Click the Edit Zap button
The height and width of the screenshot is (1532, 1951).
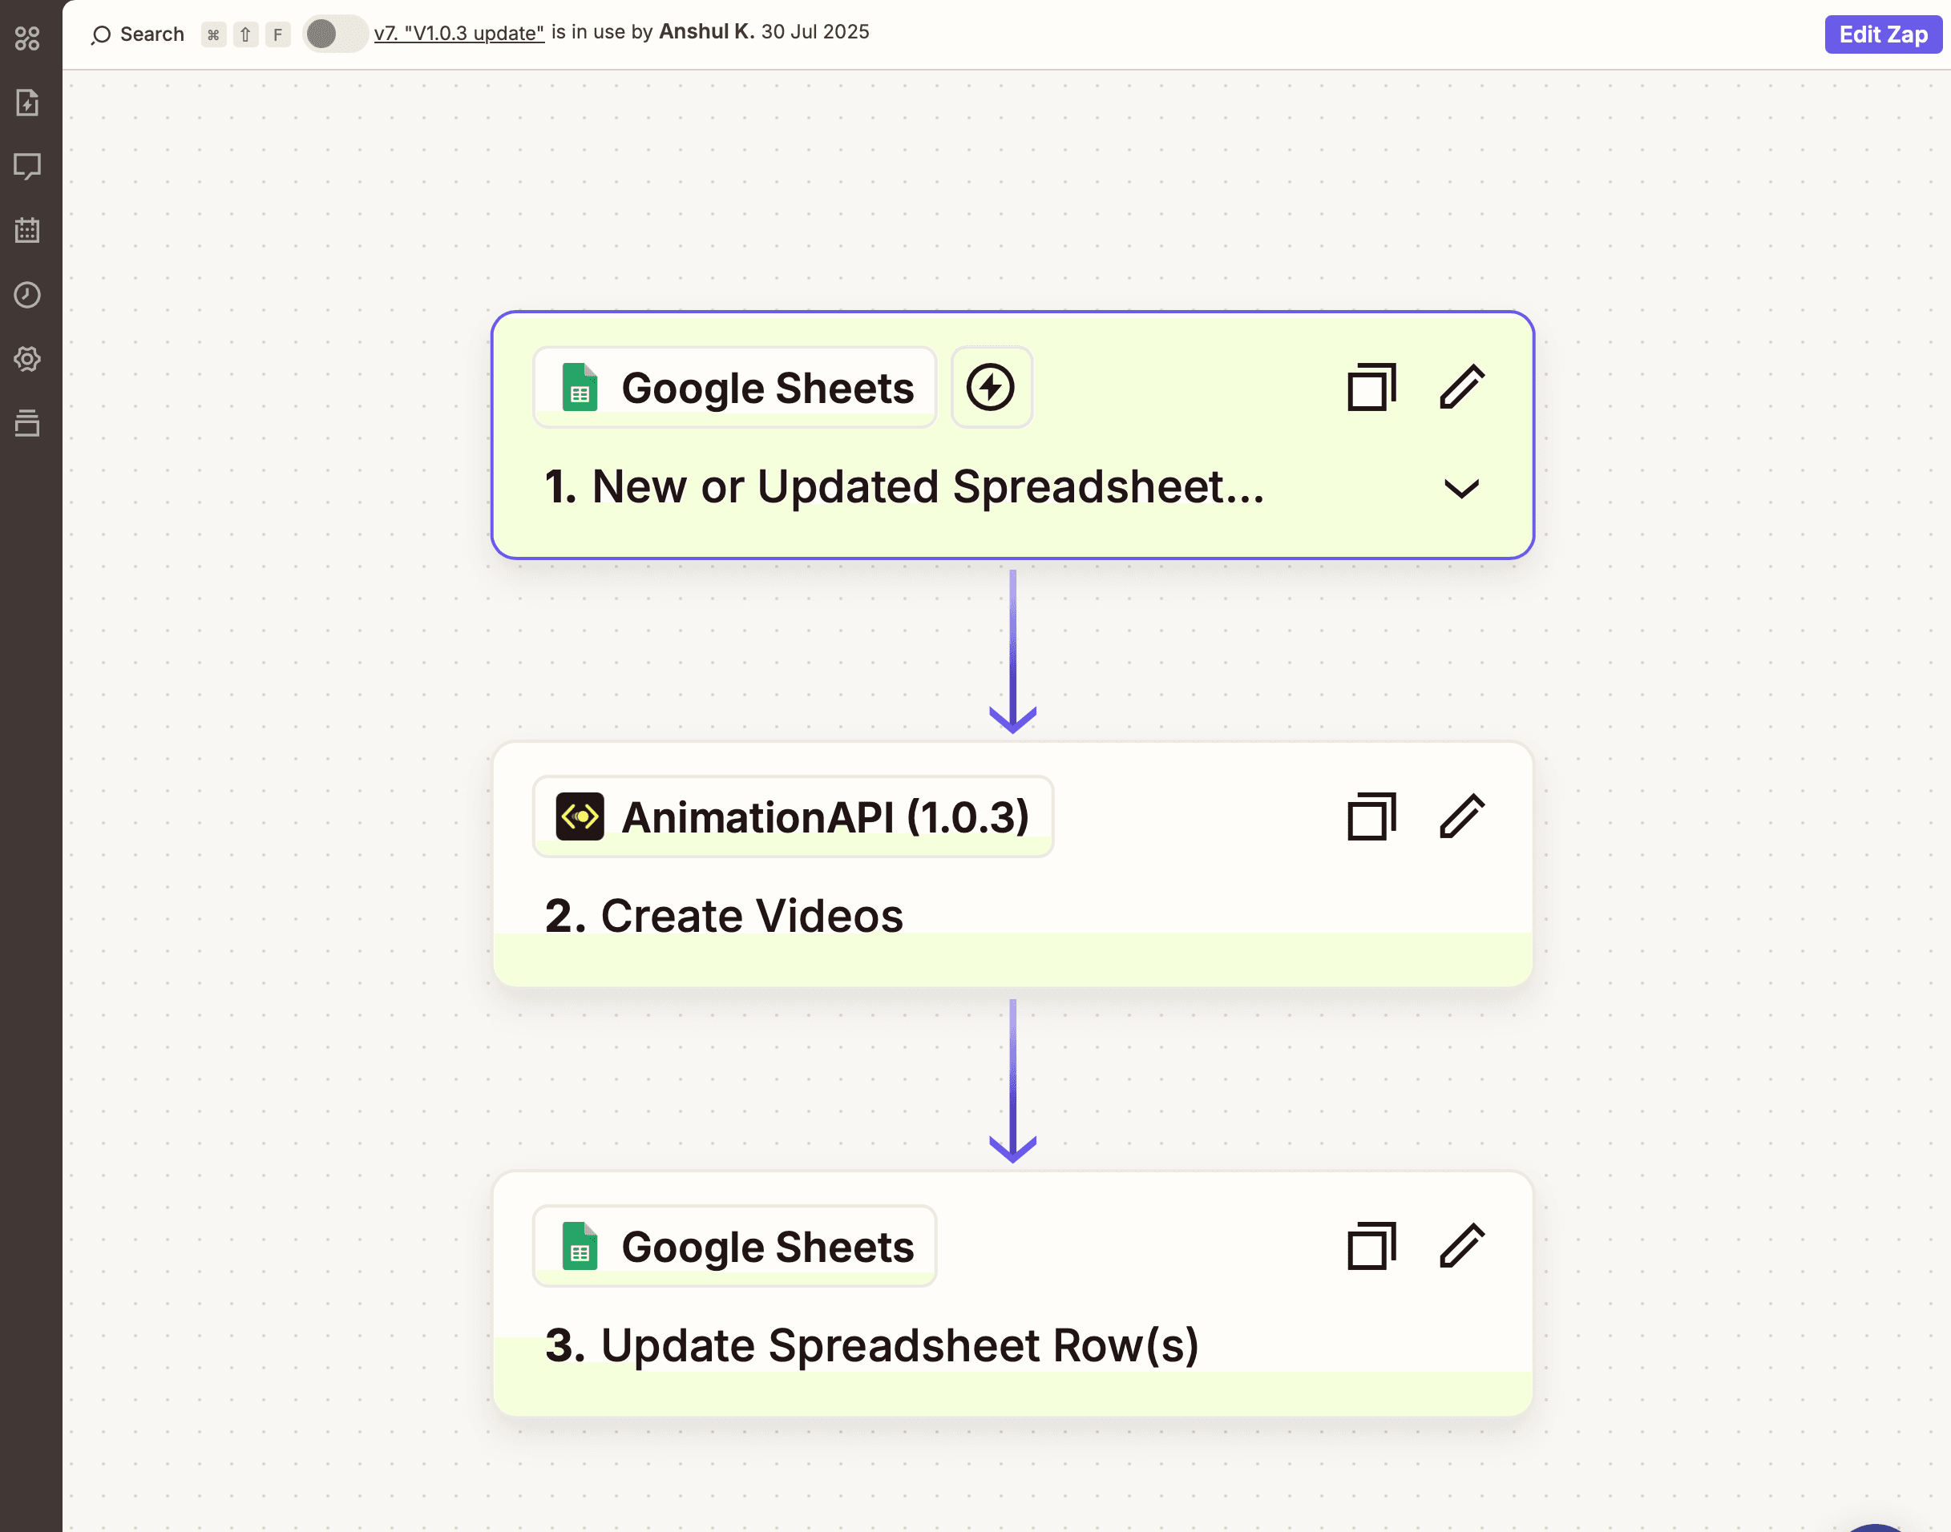pos(1882,35)
